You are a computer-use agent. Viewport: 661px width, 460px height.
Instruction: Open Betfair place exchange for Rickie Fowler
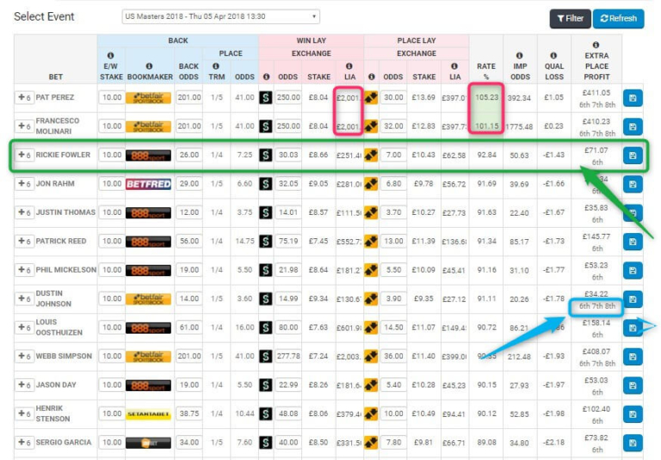(x=371, y=155)
